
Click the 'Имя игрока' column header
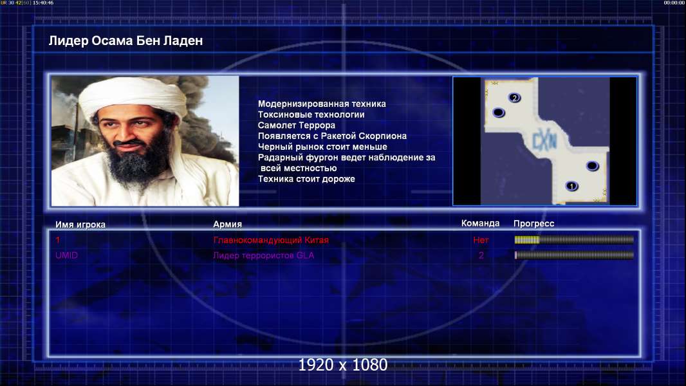pos(80,225)
